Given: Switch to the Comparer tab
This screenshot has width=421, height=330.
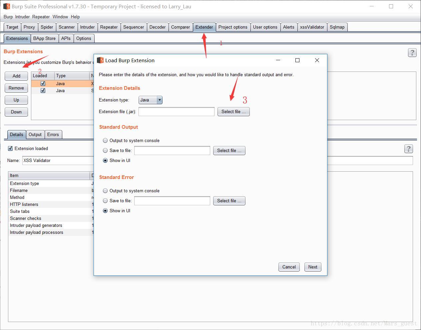Looking at the screenshot, I should coord(181,27).
